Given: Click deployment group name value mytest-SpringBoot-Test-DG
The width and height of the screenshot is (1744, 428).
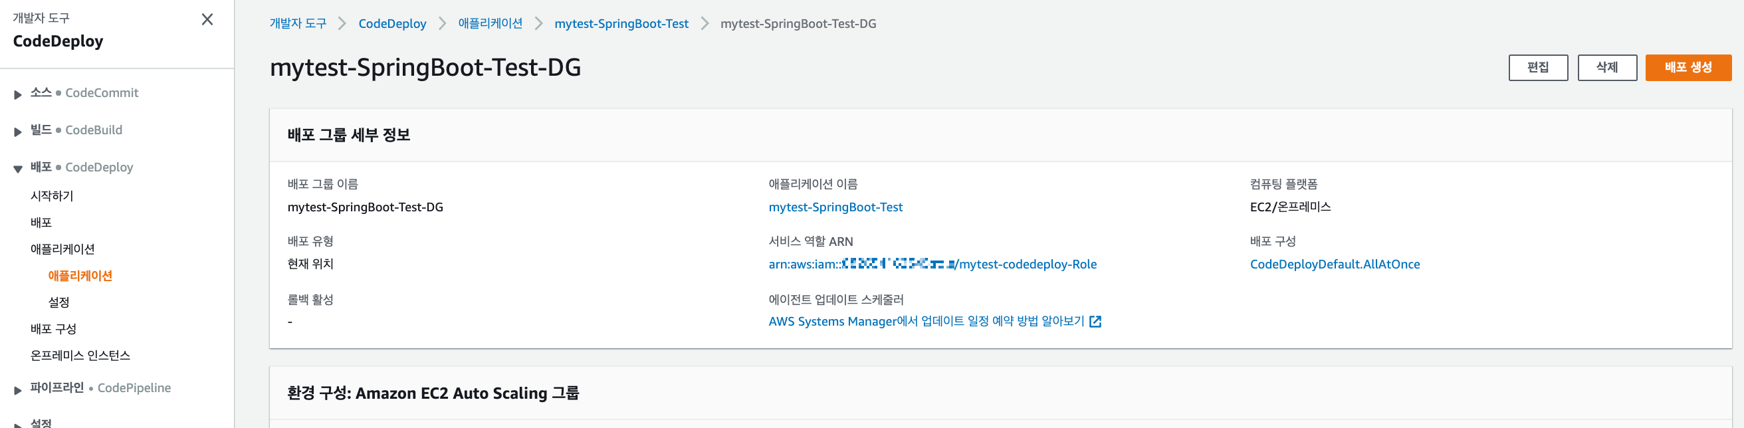Looking at the screenshot, I should tap(365, 207).
